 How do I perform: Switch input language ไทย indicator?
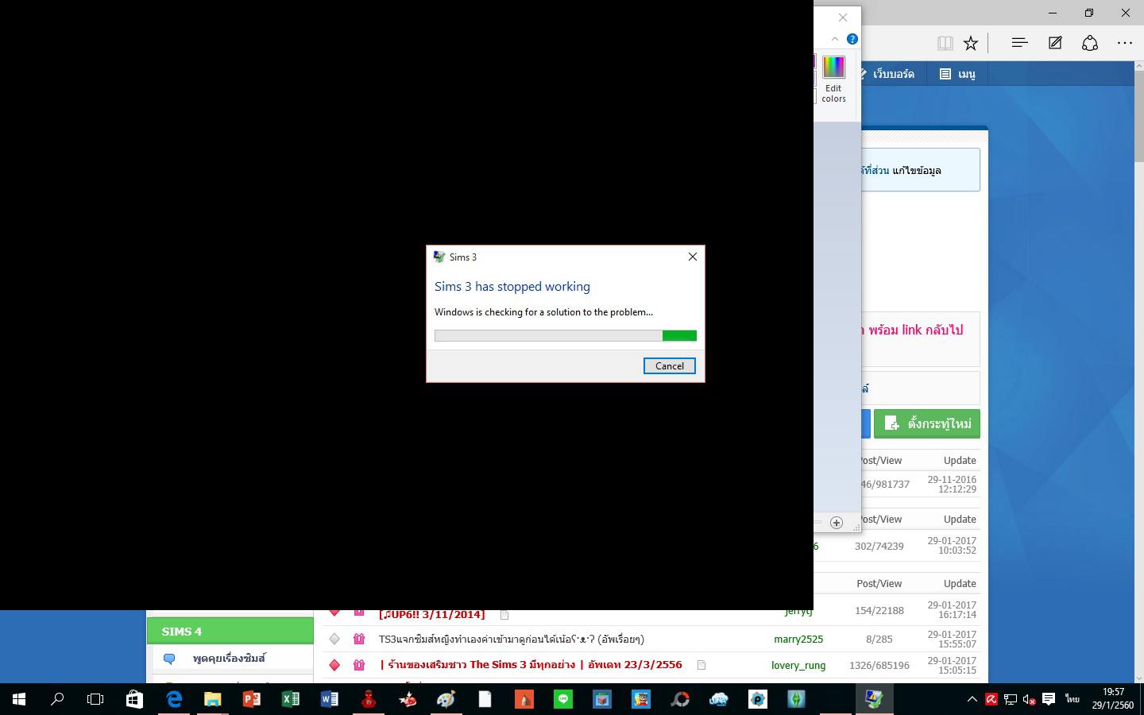click(1072, 699)
